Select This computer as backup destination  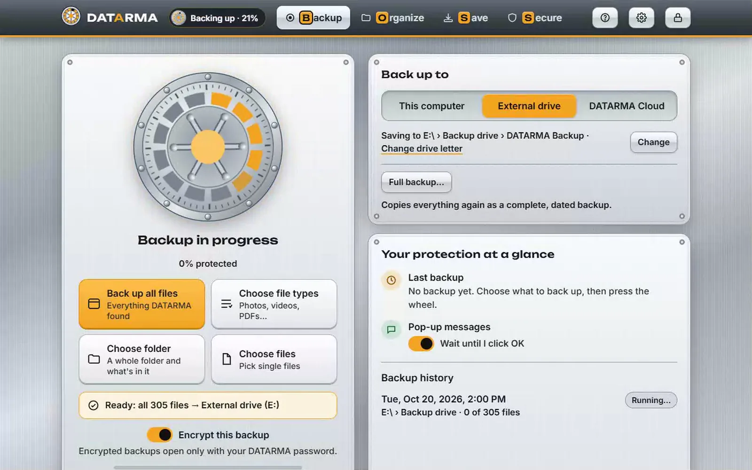[432, 106]
